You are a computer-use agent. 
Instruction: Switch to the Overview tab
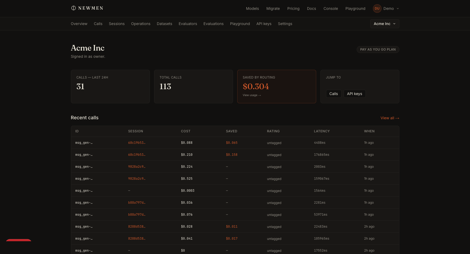(x=79, y=24)
